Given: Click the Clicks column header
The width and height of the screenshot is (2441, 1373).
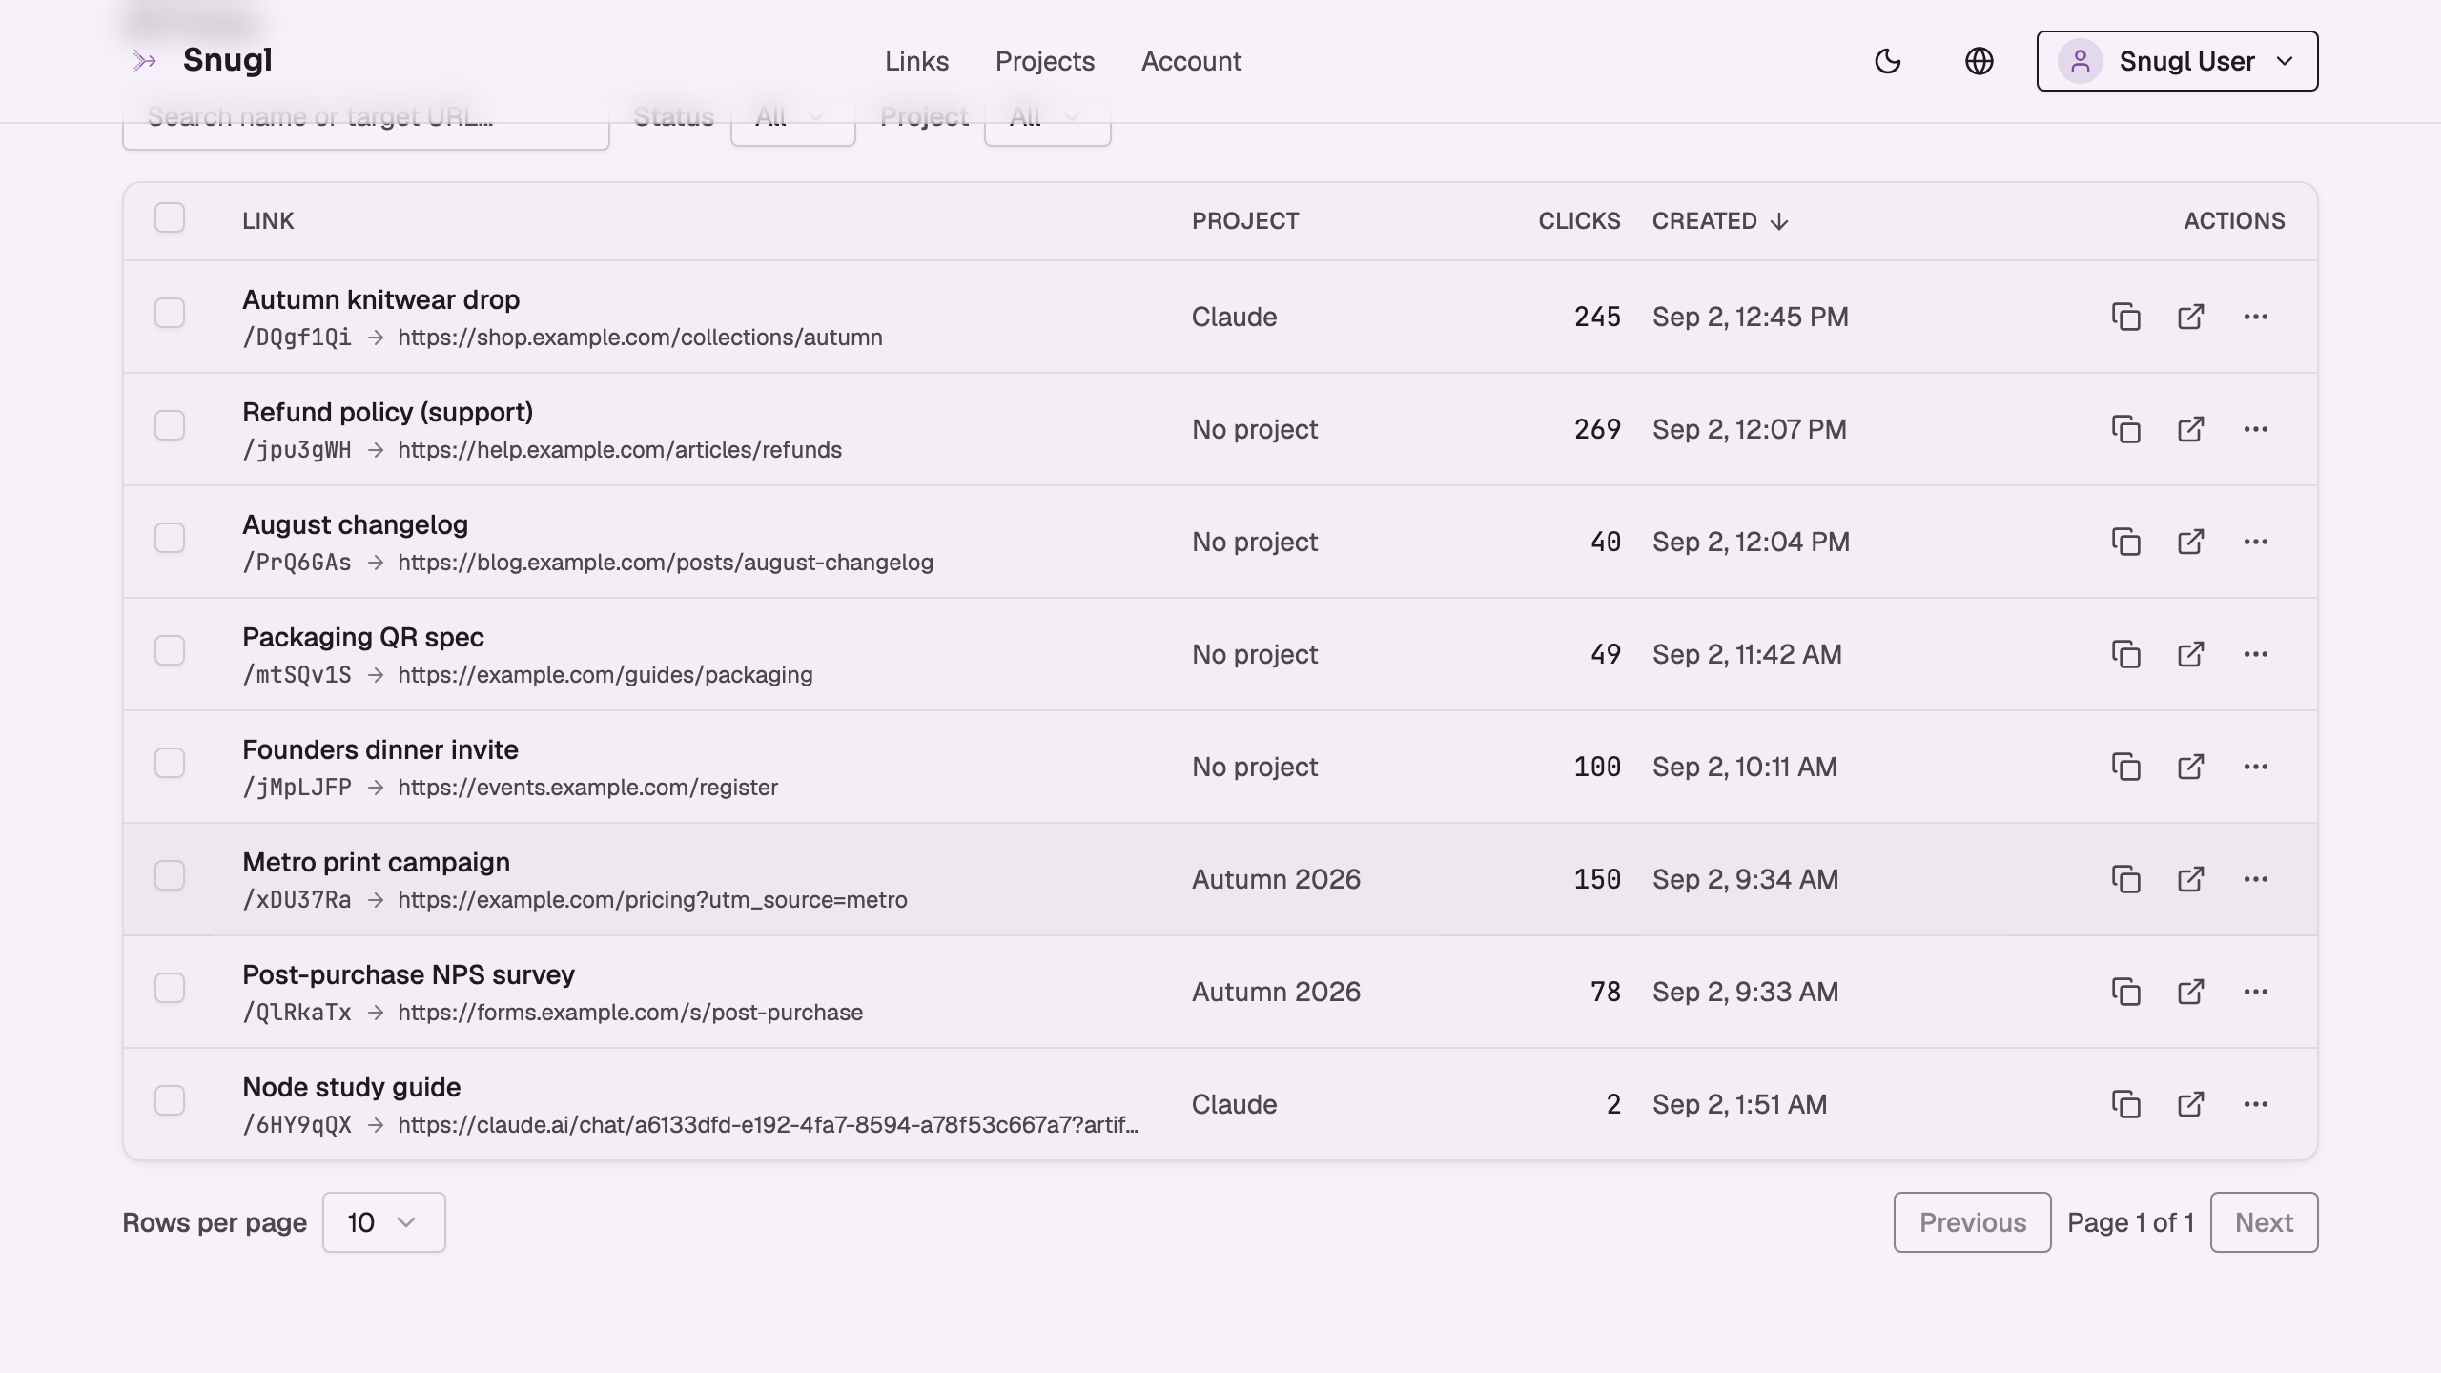Looking at the screenshot, I should [x=1579, y=221].
